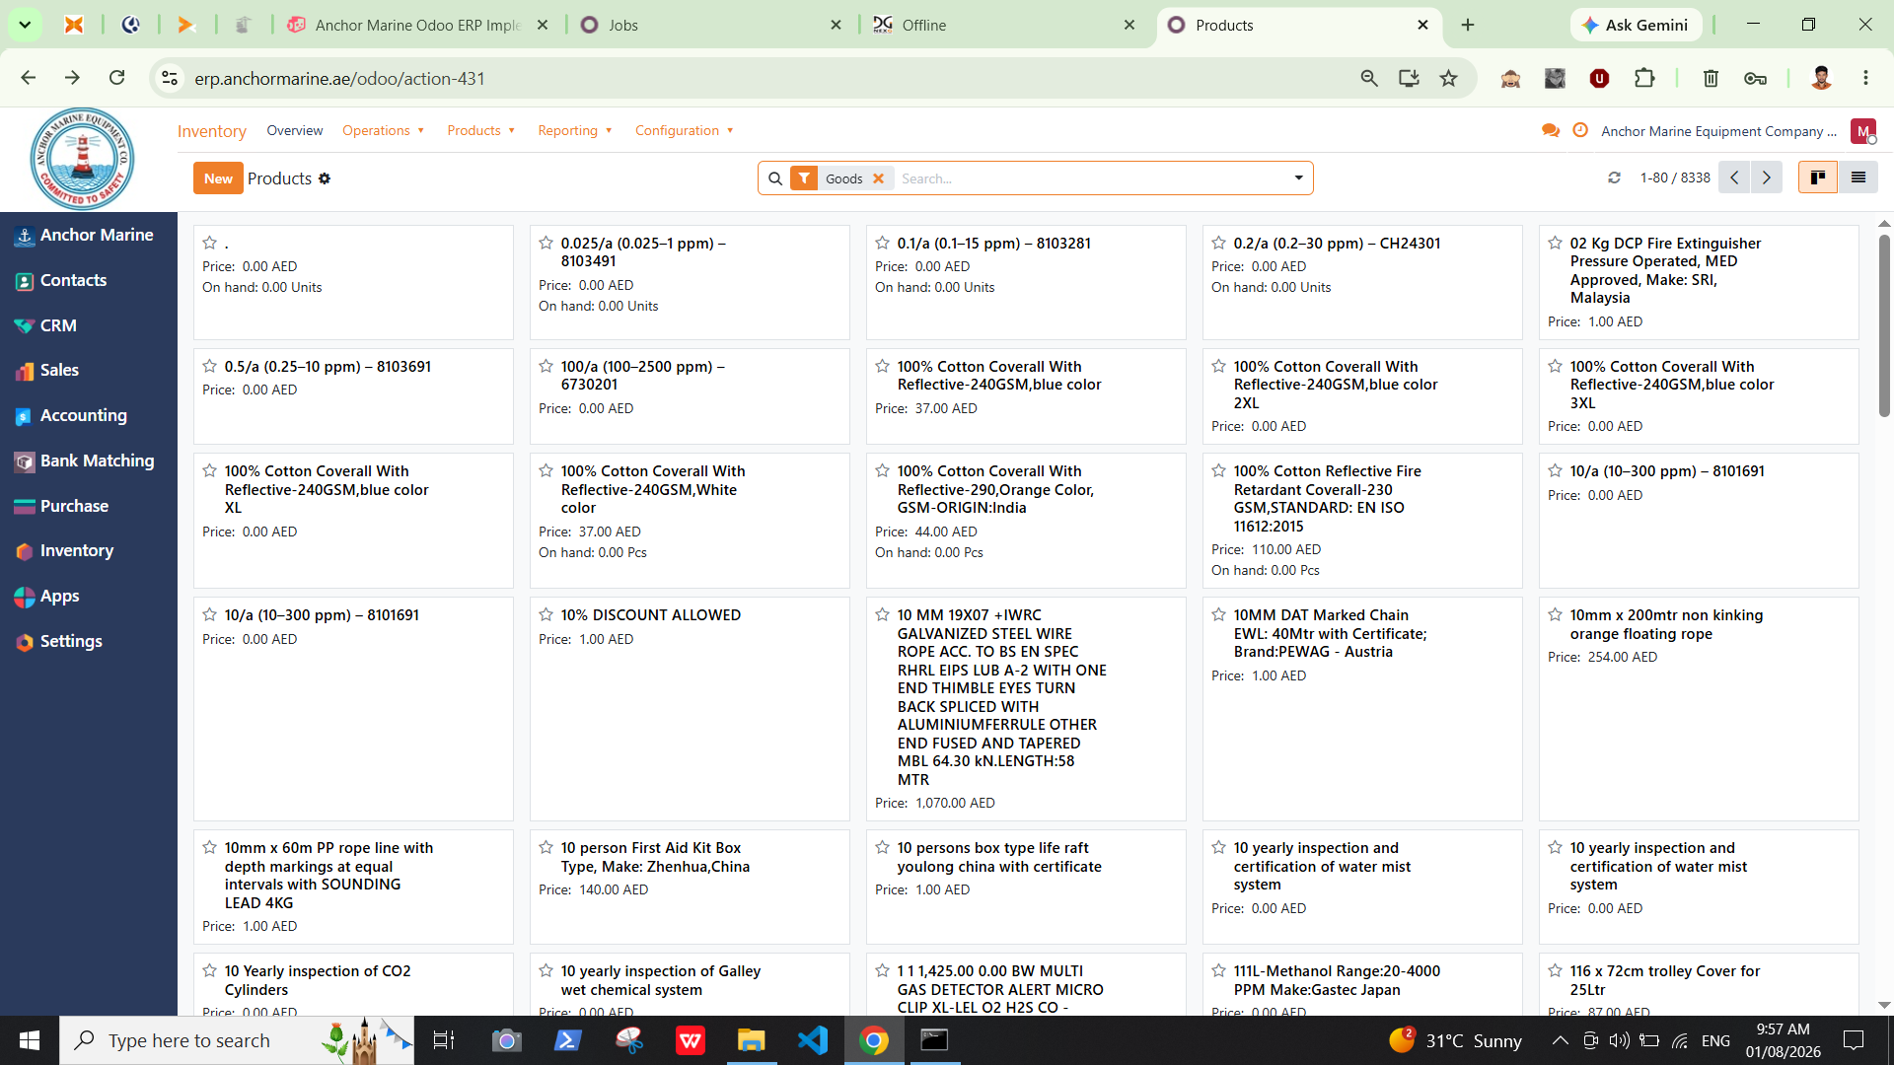The height and width of the screenshot is (1065, 1894).
Task: Favorite the 0.1/a (0.1–15 ppm) product
Action: [x=882, y=243]
